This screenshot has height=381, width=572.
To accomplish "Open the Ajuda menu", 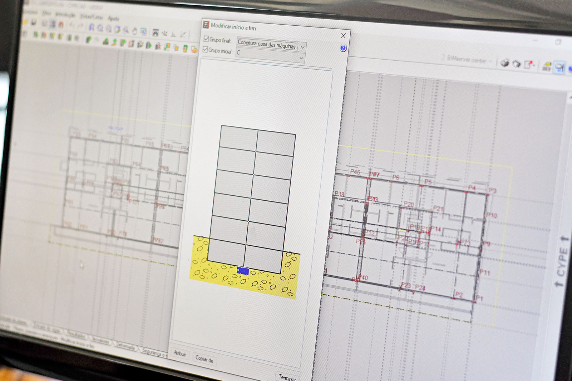I will [113, 19].
